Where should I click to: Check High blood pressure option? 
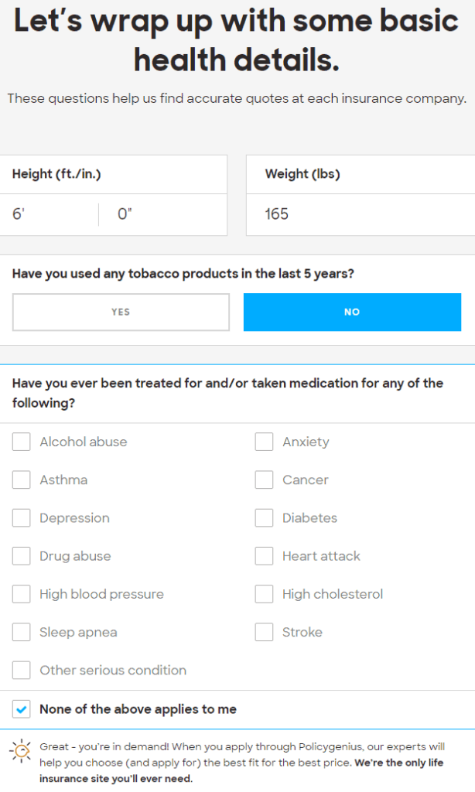21,594
